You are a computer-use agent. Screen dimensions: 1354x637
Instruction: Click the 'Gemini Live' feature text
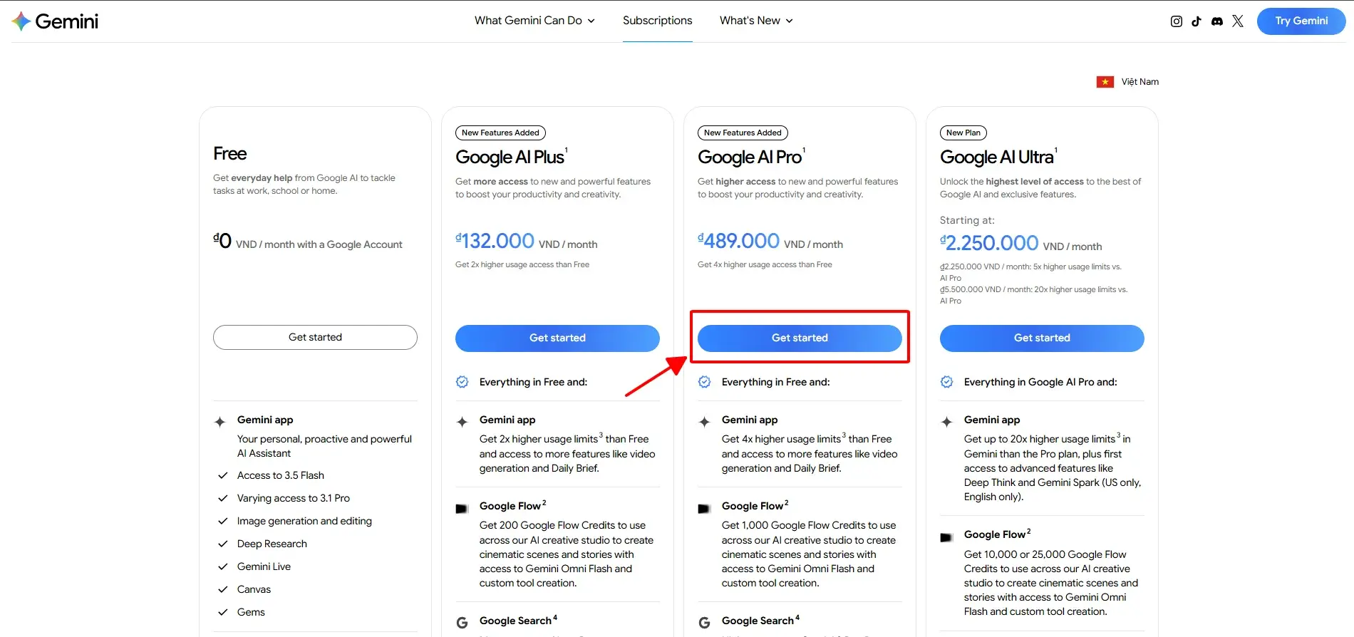(264, 566)
